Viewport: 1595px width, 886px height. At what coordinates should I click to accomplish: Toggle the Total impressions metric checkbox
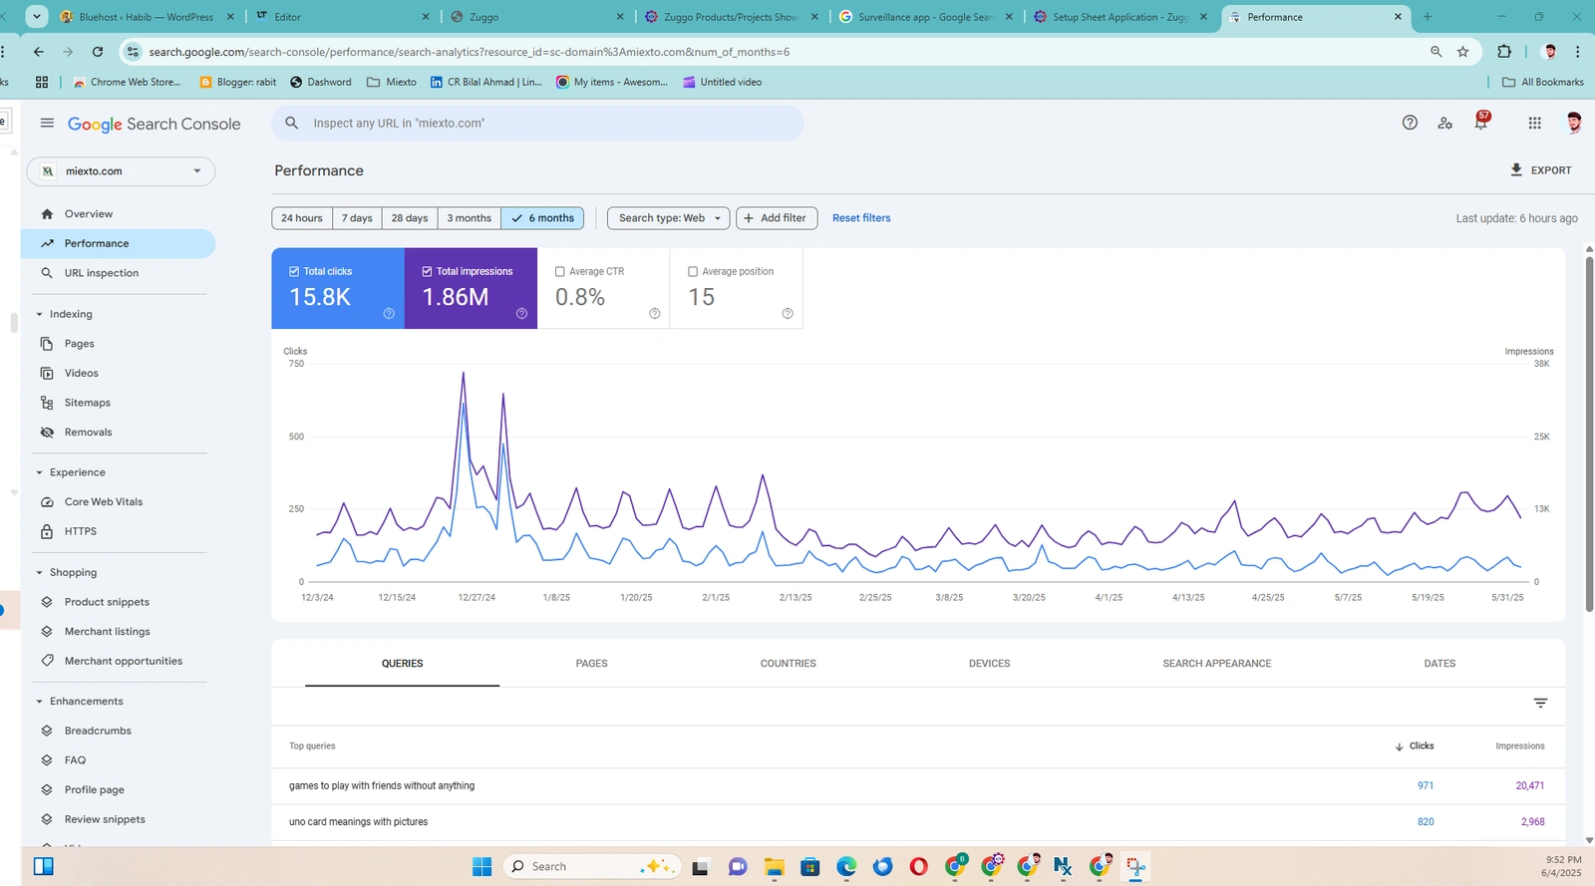427,271
